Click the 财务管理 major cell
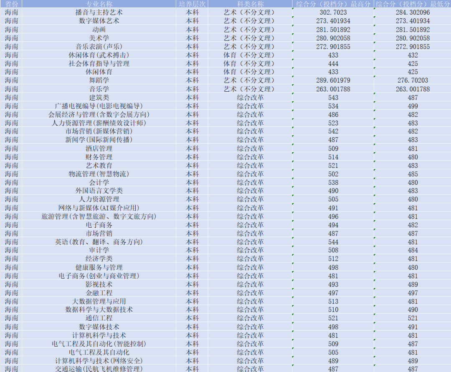The height and width of the screenshot is (372, 451). (x=99, y=157)
